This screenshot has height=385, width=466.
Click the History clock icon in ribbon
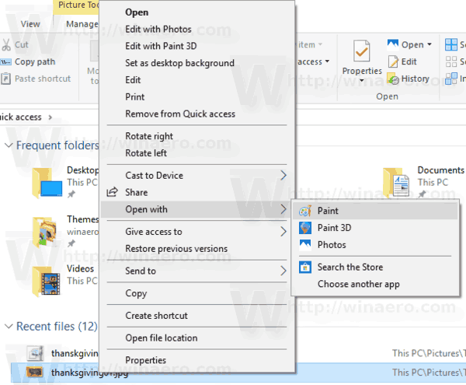(x=393, y=79)
